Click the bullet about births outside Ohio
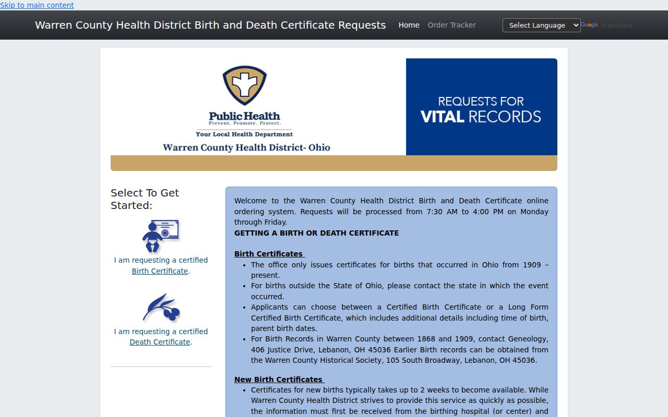The width and height of the screenshot is (668, 417). pyautogui.click(x=400, y=291)
